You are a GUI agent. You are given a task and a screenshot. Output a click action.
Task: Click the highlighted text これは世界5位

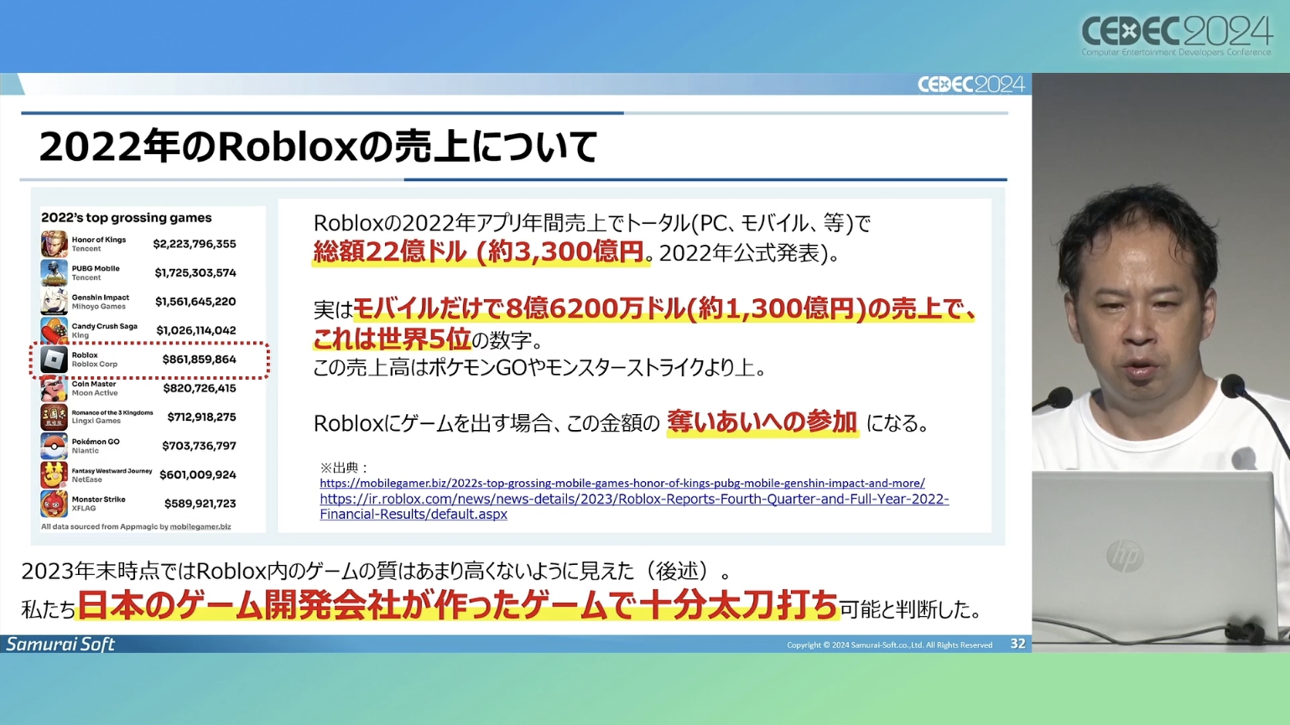pyautogui.click(x=392, y=339)
